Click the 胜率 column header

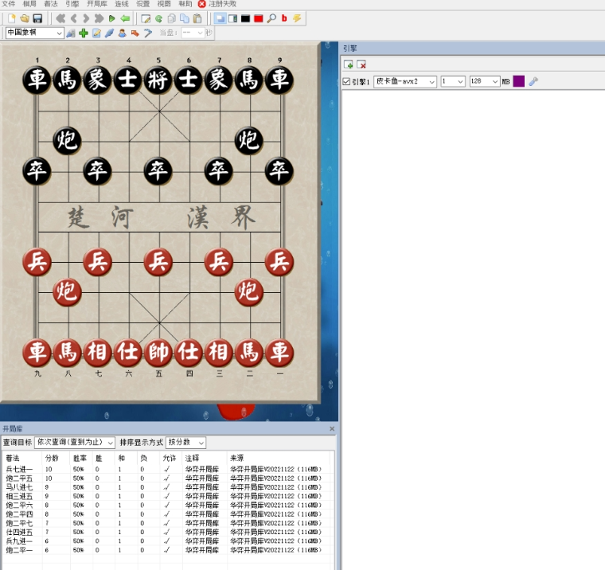pos(78,458)
